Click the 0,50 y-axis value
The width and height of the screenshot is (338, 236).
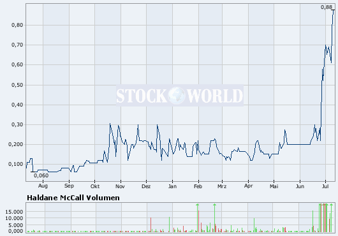pos(17,85)
